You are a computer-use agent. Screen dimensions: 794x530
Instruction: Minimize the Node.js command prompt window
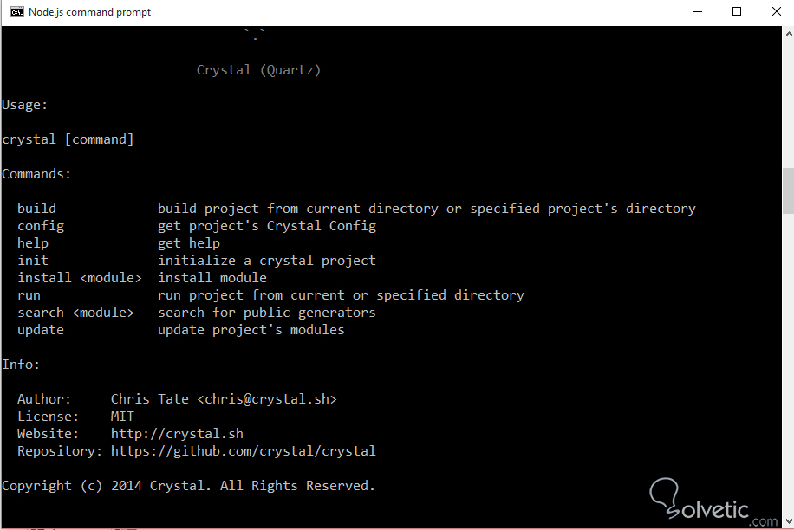[x=698, y=12]
